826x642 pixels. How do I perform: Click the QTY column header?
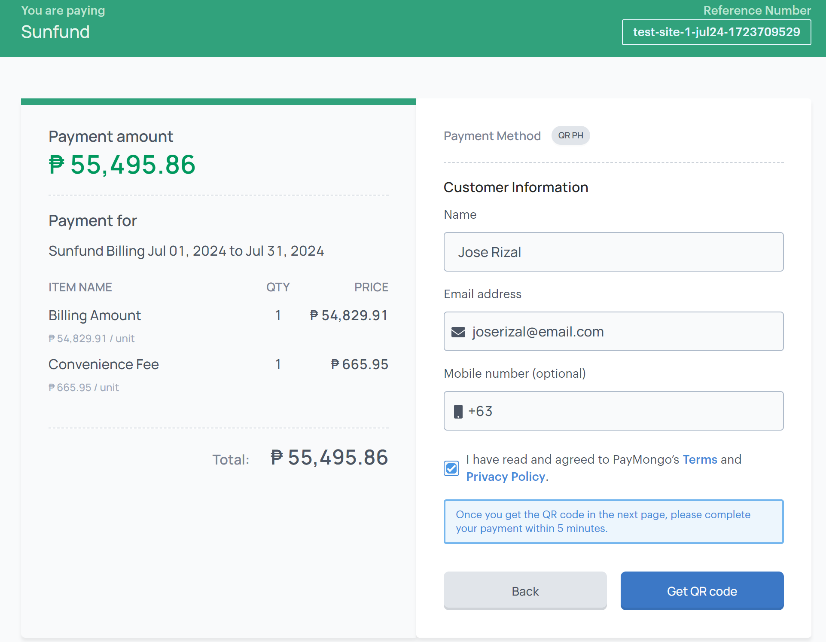tap(278, 287)
